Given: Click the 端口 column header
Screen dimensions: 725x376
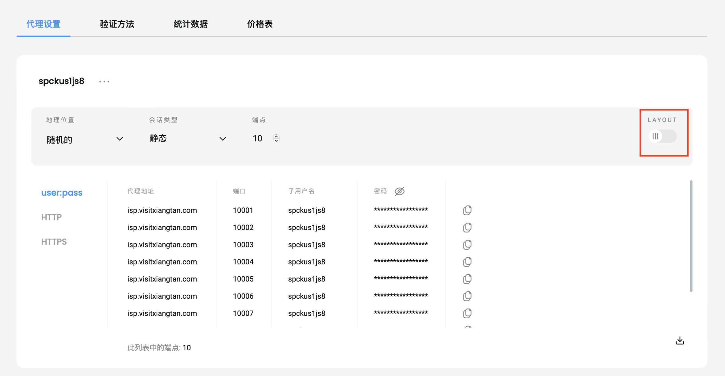Looking at the screenshot, I should pyautogui.click(x=239, y=191).
